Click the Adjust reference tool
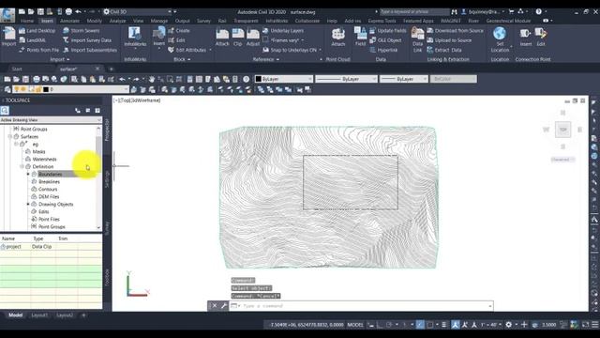The width and height of the screenshot is (600, 338). pyautogui.click(x=252, y=38)
